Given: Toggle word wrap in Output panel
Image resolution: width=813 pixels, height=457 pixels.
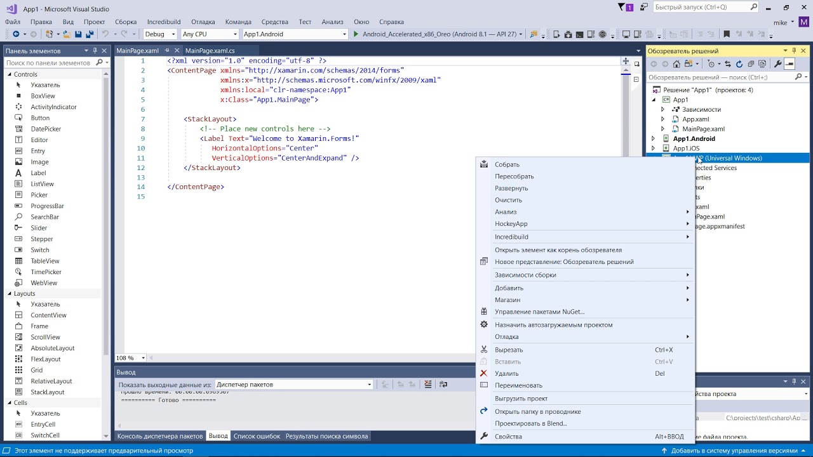Looking at the screenshot, I should (x=443, y=384).
